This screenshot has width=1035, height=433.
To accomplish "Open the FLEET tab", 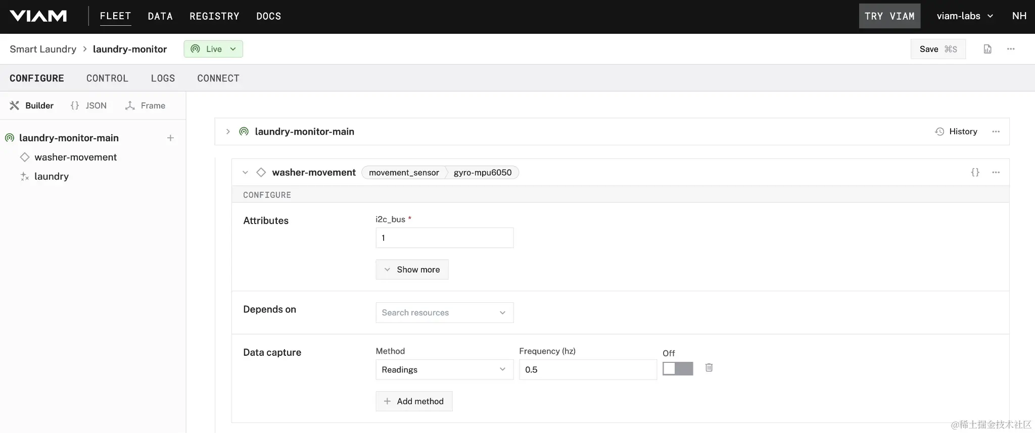I will click(x=115, y=16).
